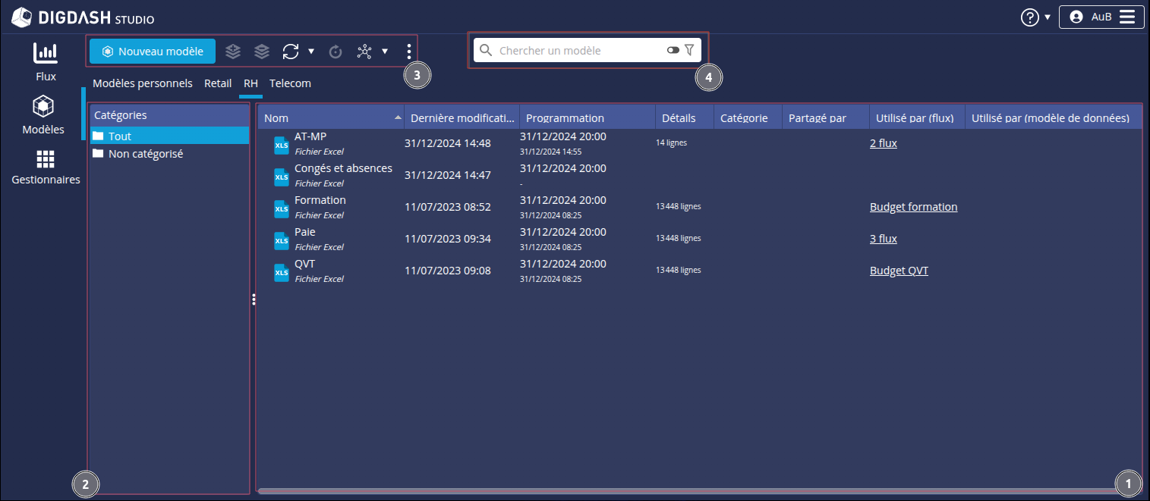1150x501 pixels.
Task: Click the hamburger menu icon at top right
Action: [x=1127, y=17]
